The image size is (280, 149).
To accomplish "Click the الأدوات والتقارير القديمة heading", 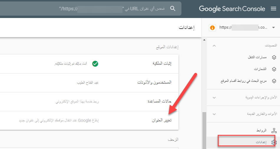I will tap(262, 114).
